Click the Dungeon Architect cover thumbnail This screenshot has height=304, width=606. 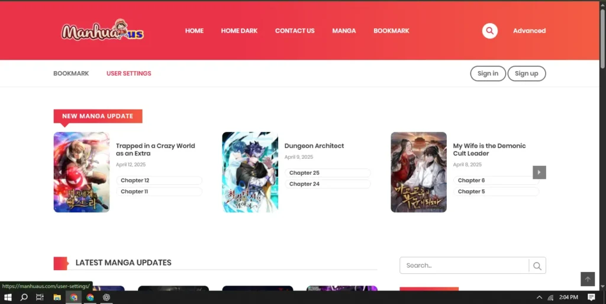click(x=250, y=172)
